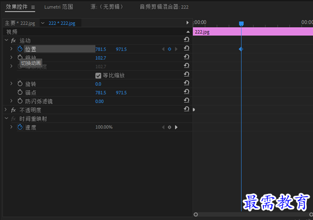The height and width of the screenshot is (220, 313).
Task: Expand the scale parameter row
Action: click(11, 57)
